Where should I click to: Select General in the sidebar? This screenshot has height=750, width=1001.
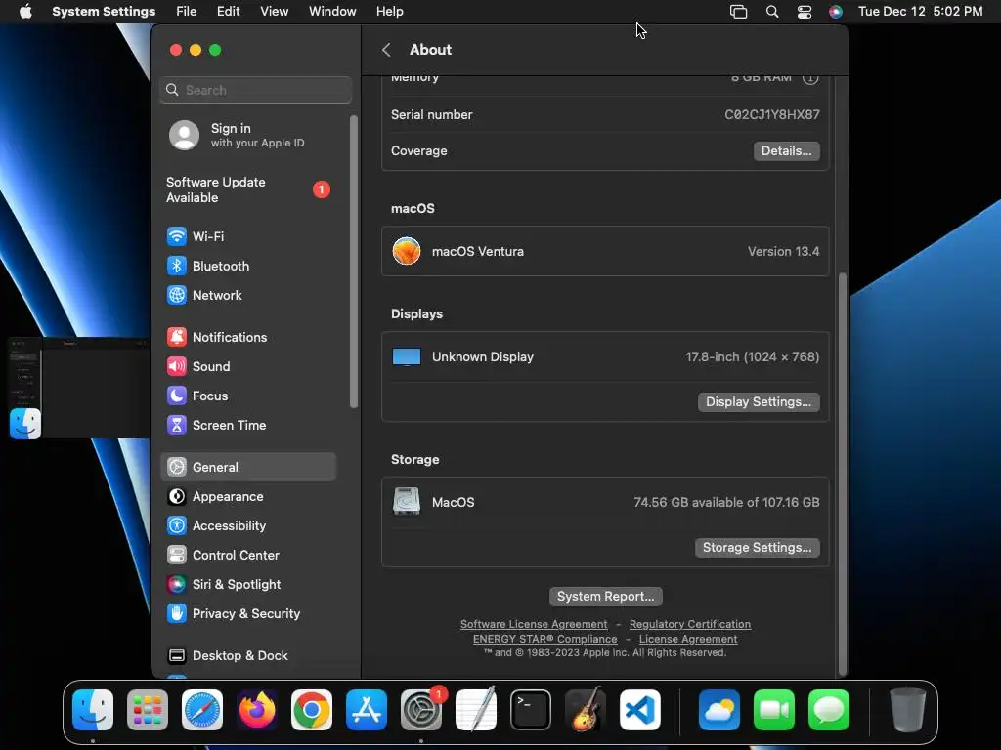(x=247, y=468)
